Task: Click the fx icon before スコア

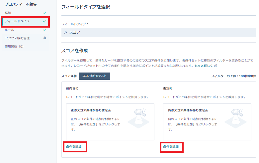Action: (x=66, y=32)
